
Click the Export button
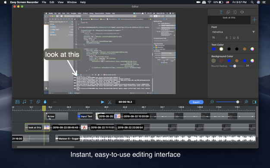196,102
